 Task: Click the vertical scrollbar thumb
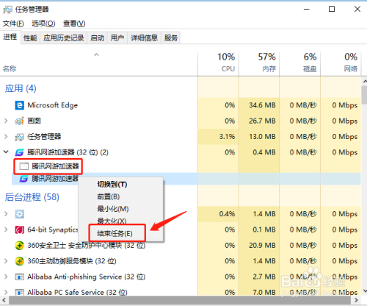(364, 95)
